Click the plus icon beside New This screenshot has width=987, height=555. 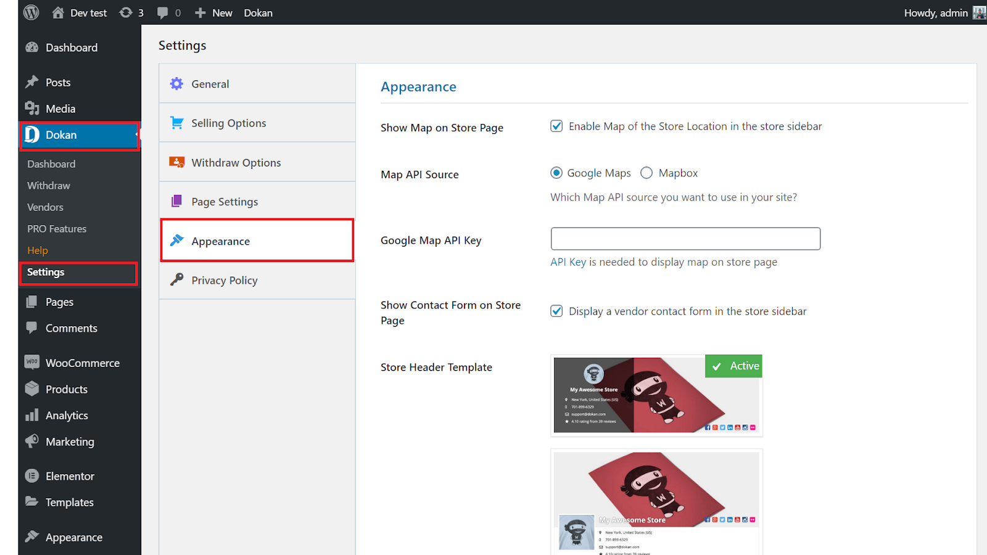pos(200,13)
